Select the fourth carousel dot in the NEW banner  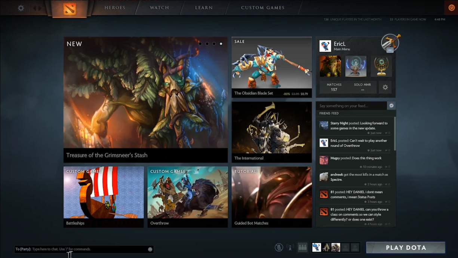[x=221, y=44]
